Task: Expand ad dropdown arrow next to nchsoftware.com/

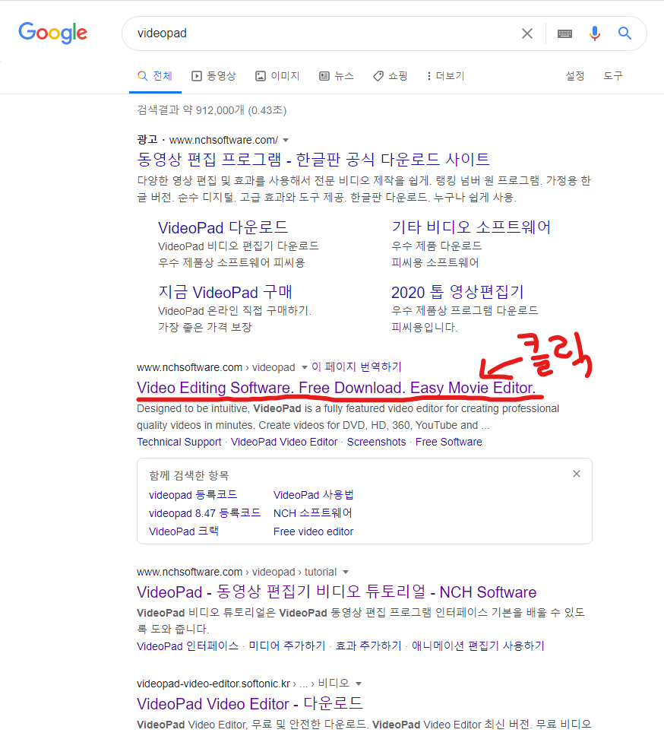Action: 286,141
